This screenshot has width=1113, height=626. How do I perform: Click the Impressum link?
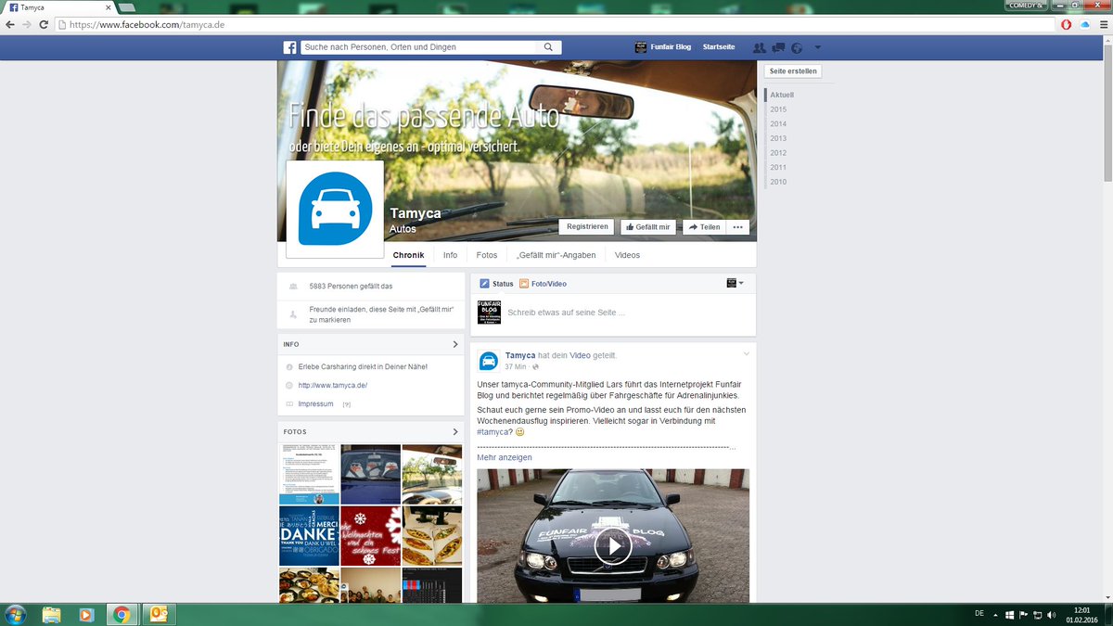pos(315,404)
